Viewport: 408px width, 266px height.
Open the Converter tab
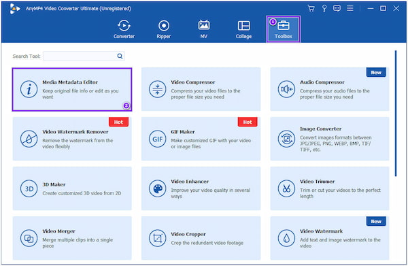coord(124,29)
